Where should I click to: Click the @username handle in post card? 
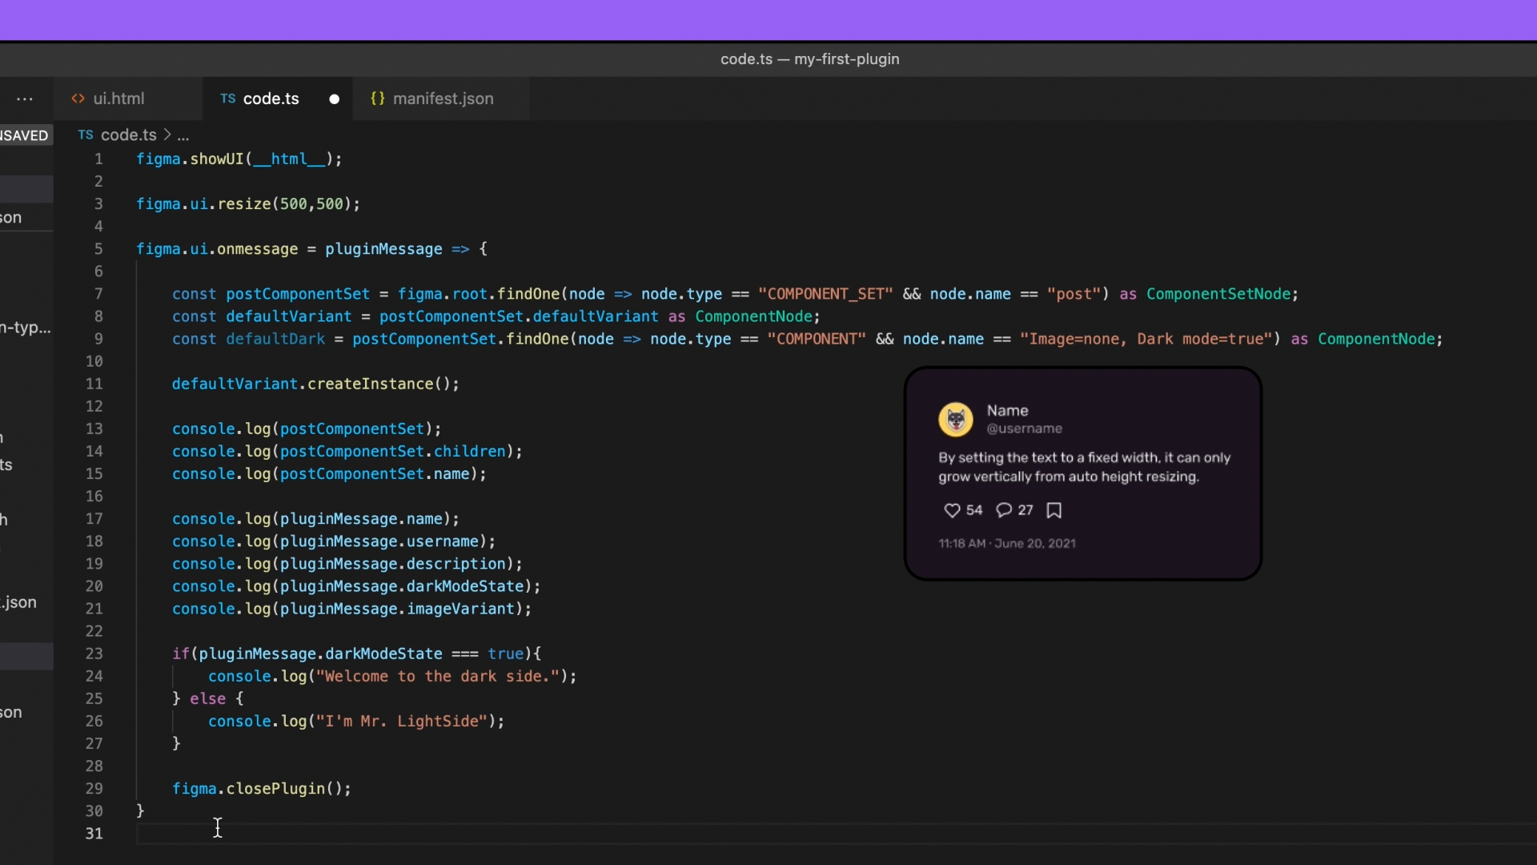[1024, 429]
